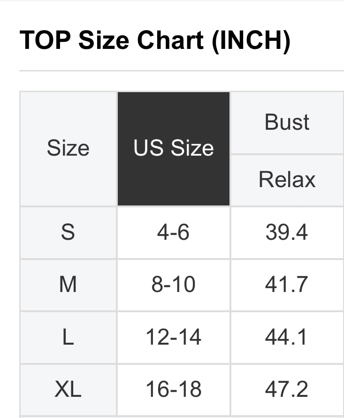Select the XL size row label
Viewport: 344px width, 418px height.
tap(68, 389)
